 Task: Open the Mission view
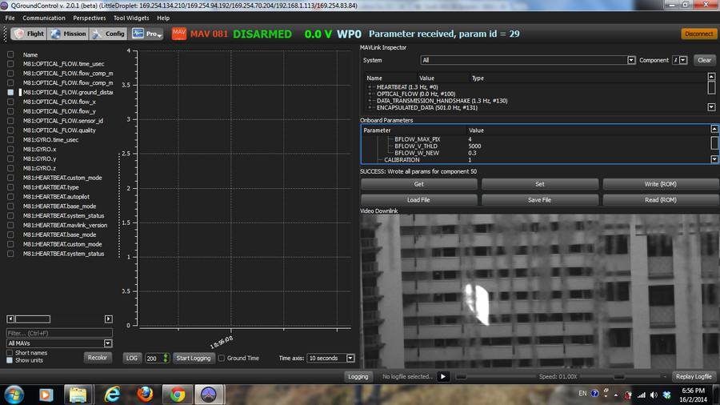pyautogui.click(x=67, y=34)
